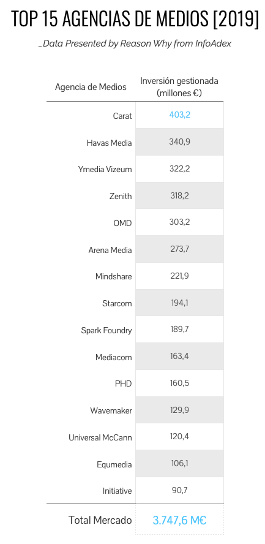Viewport: 265px width, 544px height.
Task: Select Zenith's 318,2 value cell
Action: click(179, 195)
